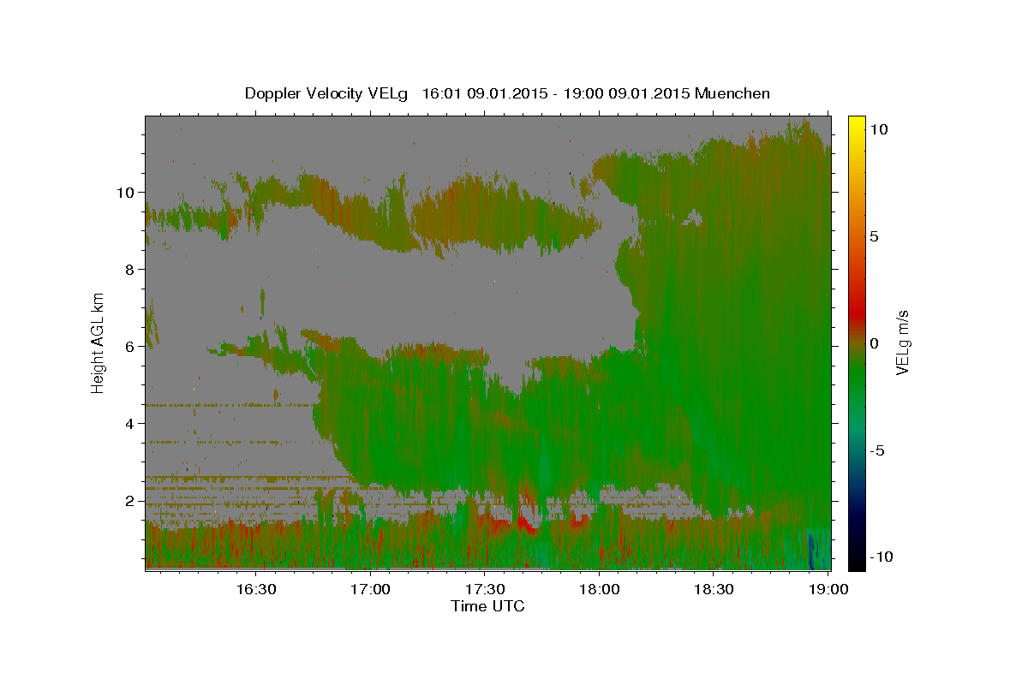Click the time tick label '16:30'
Viewport: 1028px width, 685px height.
pos(255,589)
